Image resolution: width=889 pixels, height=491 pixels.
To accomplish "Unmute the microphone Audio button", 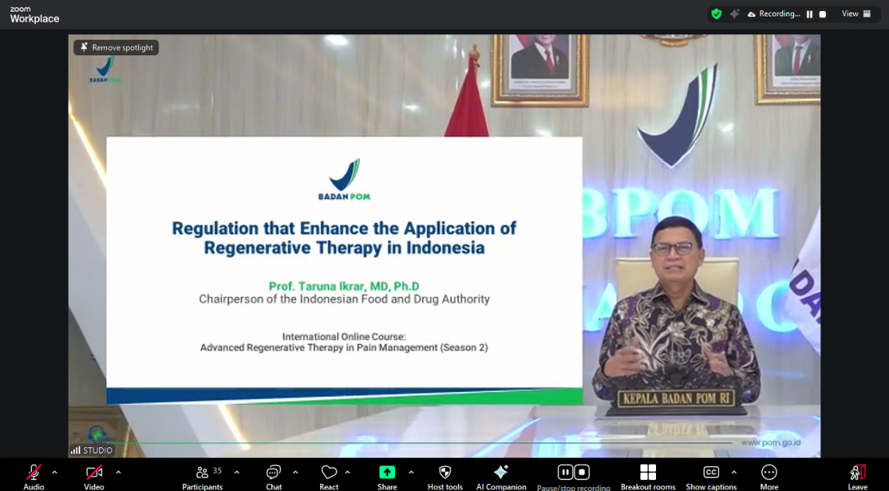I will [34, 476].
